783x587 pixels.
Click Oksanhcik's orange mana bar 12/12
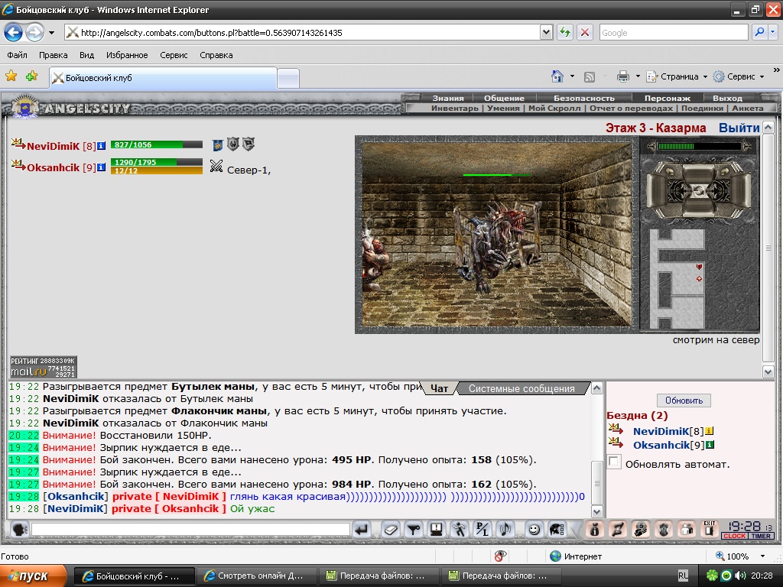pyautogui.click(x=156, y=170)
